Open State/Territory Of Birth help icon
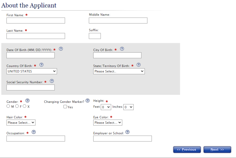Image resolution: width=236 pixels, height=158 pixels. pos(138,65)
